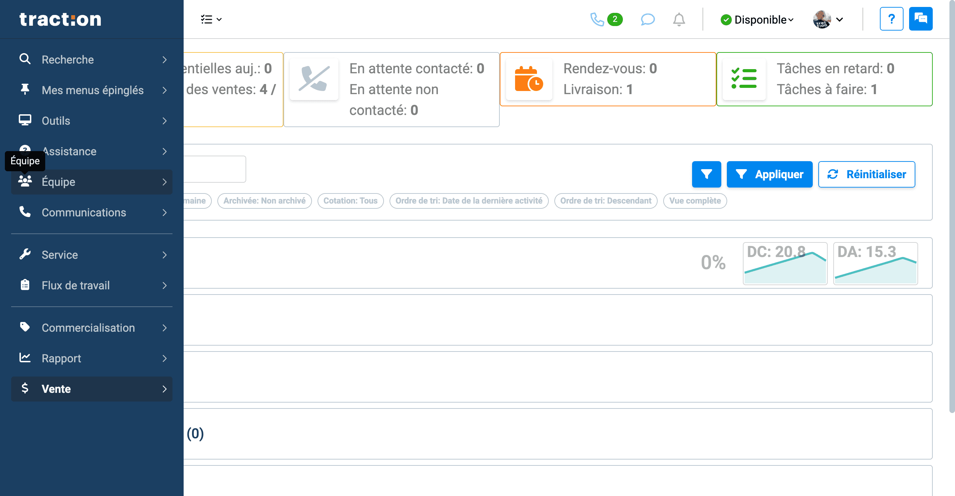Screen dimensions: 955x496
Task: Expand the Rapport submenu chevron
Action: (164, 358)
